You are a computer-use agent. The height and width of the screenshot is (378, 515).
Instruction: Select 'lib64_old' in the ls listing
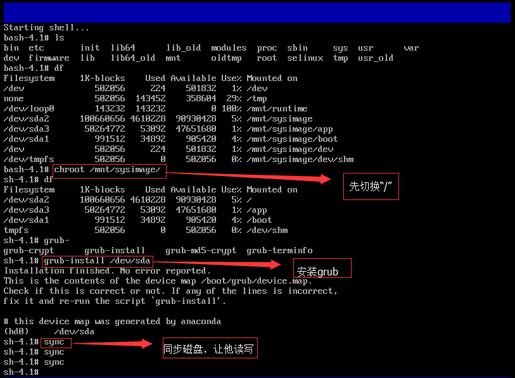tap(132, 58)
